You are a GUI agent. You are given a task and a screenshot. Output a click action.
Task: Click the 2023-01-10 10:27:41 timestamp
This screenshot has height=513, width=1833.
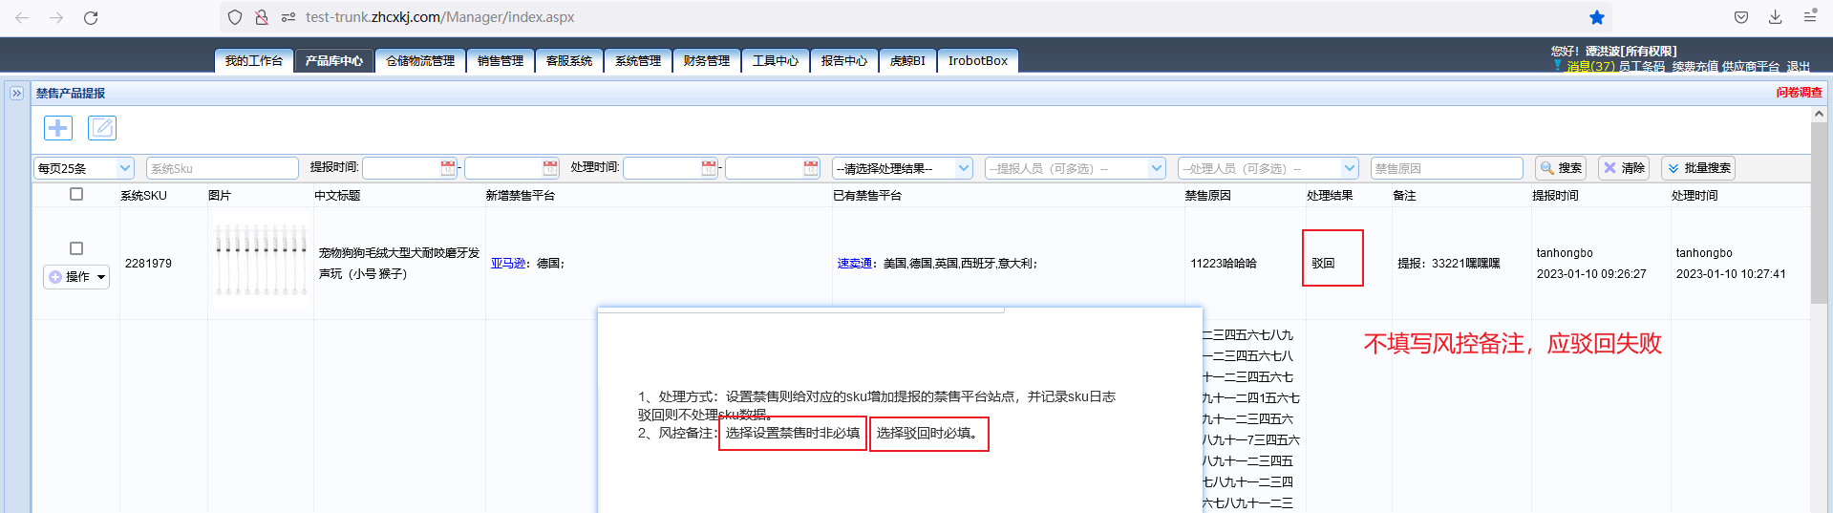[1731, 273]
